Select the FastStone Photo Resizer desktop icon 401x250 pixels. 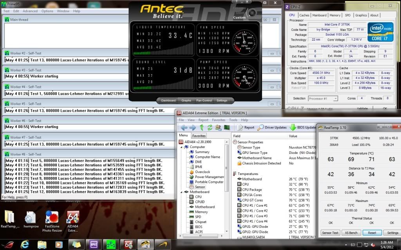(x=52, y=221)
